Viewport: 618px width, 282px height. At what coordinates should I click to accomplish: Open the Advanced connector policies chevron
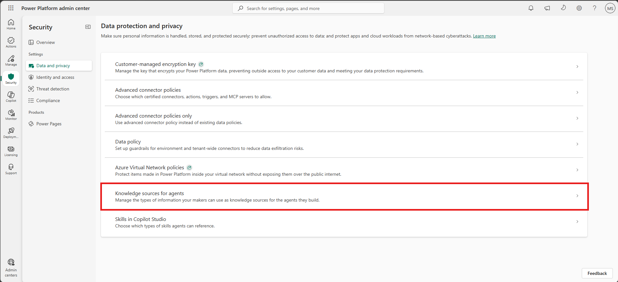pos(577,92)
